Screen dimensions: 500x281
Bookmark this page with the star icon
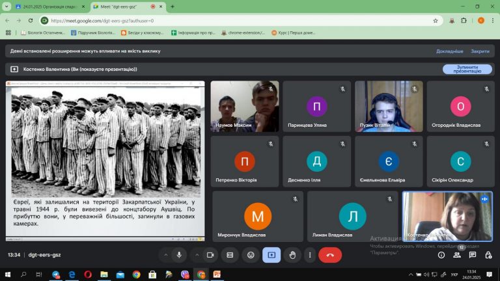point(436,21)
